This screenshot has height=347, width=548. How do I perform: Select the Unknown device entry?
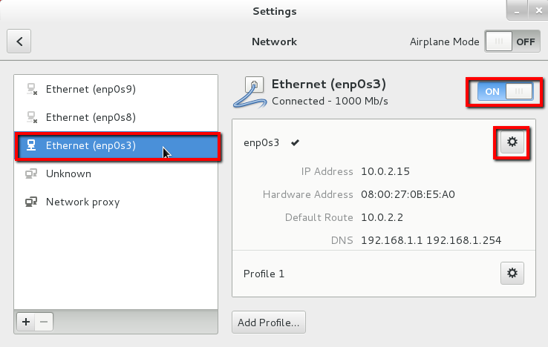(x=116, y=173)
